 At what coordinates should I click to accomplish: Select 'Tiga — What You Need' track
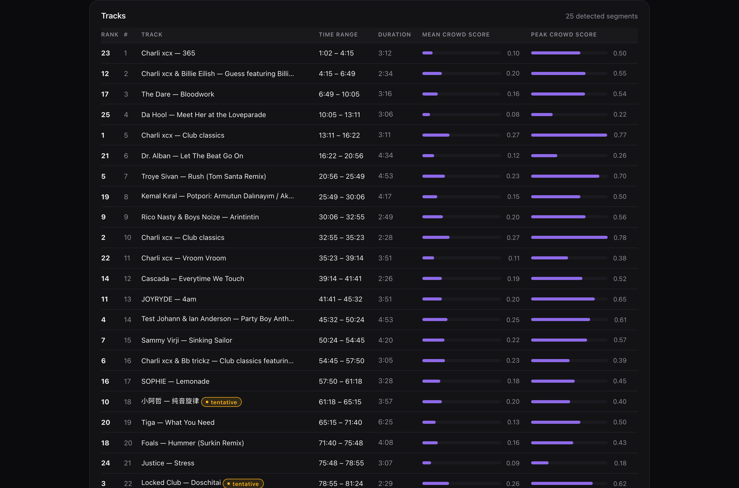pos(178,422)
